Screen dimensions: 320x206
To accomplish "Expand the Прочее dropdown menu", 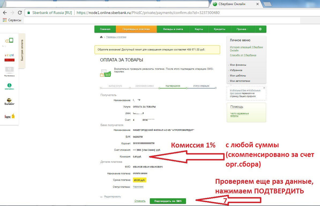I will click(243, 29).
